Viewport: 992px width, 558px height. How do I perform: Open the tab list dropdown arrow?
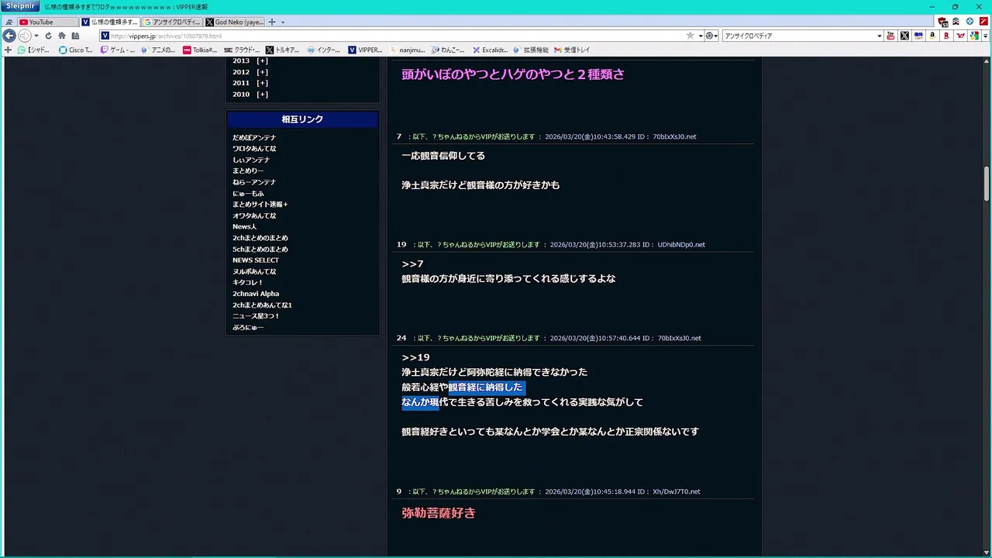click(x=282, y=22)
